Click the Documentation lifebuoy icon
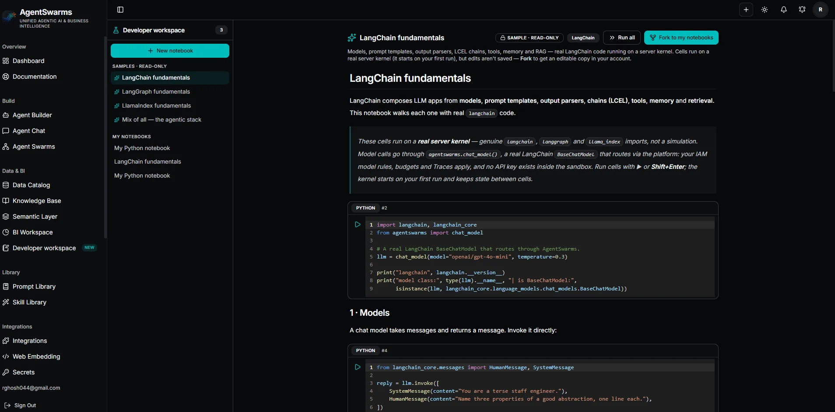 [6, 77]
